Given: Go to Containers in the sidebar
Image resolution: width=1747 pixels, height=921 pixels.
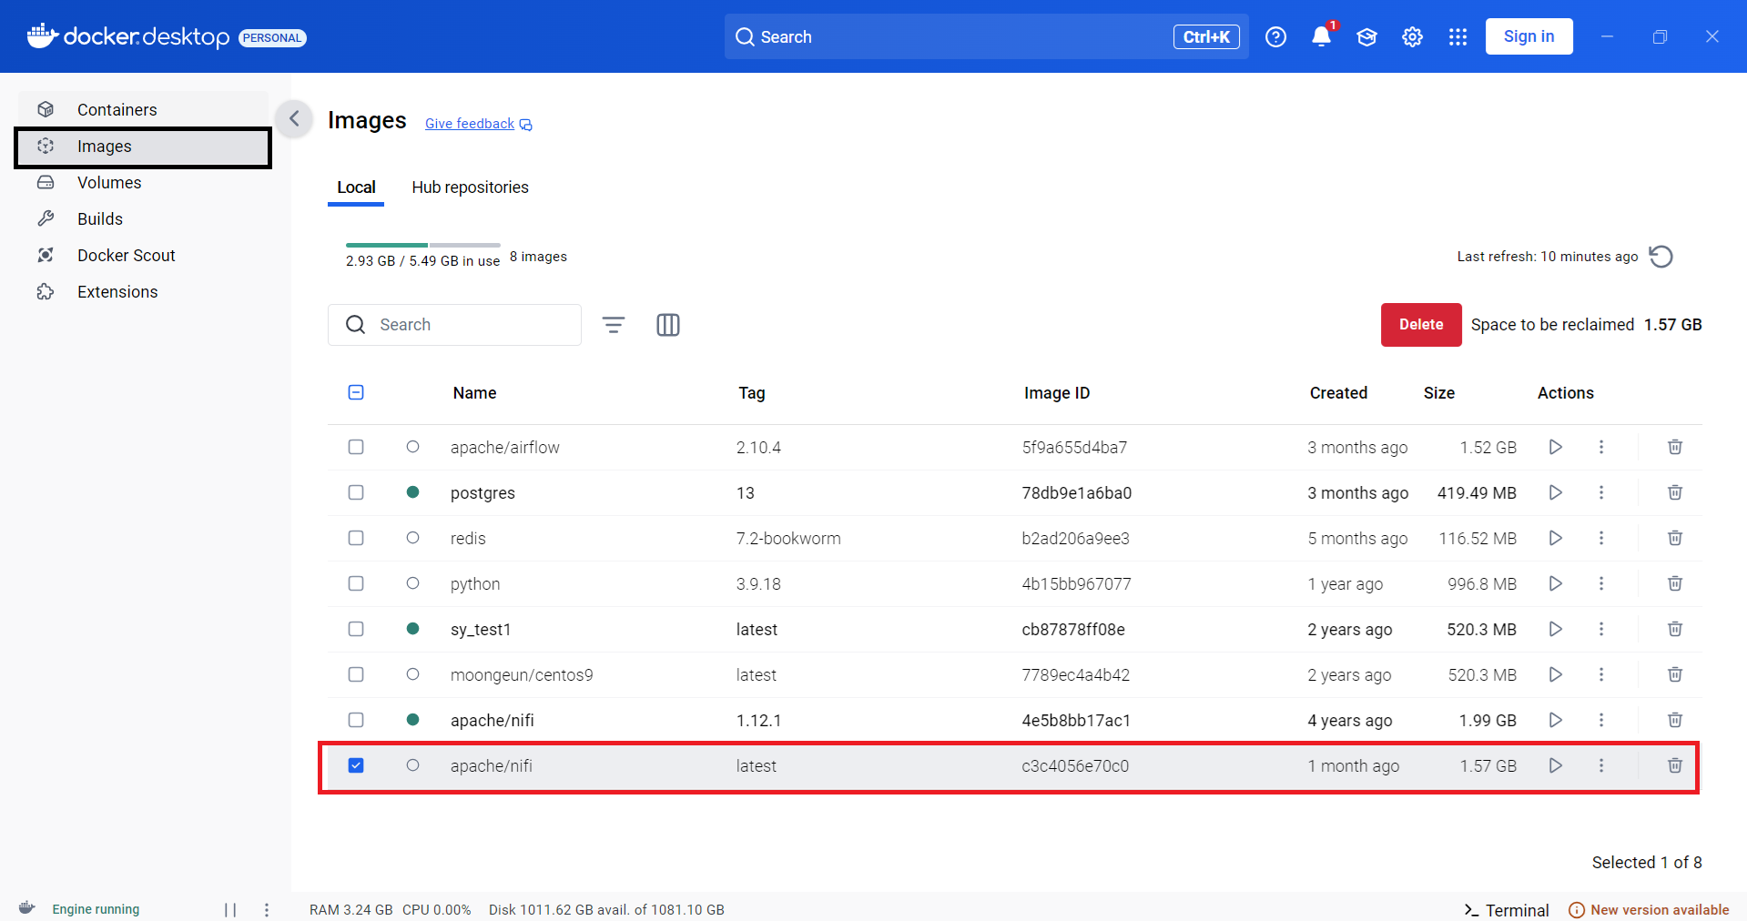Looking at the screenshot, I should (x=143, y=109).
